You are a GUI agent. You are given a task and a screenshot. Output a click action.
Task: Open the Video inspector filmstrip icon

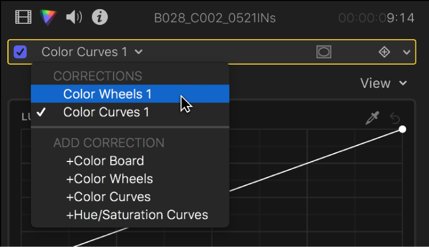pos(23,18)
